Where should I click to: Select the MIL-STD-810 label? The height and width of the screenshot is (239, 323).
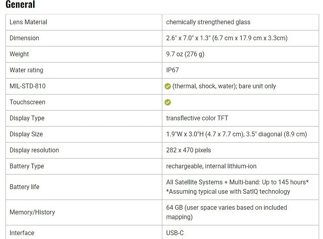click(x=28, y=86)
